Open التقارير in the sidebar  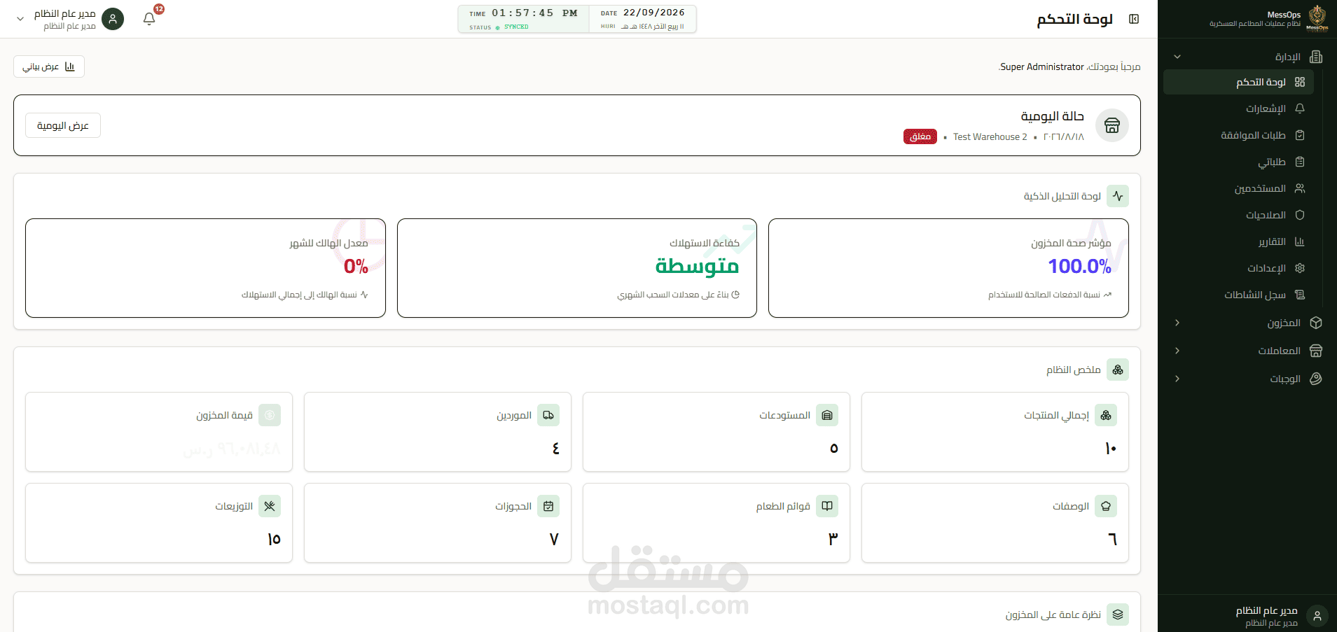click(1238, 241)
